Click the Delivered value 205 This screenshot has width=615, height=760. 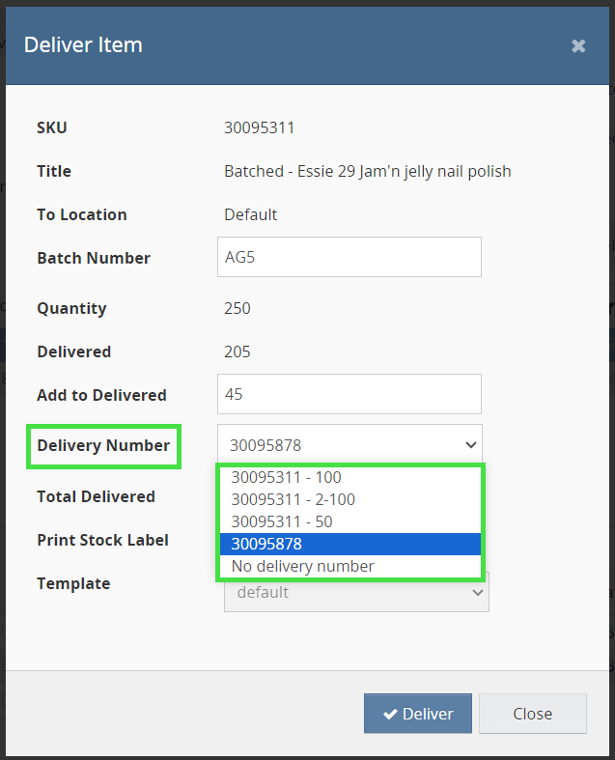[238, 352]
